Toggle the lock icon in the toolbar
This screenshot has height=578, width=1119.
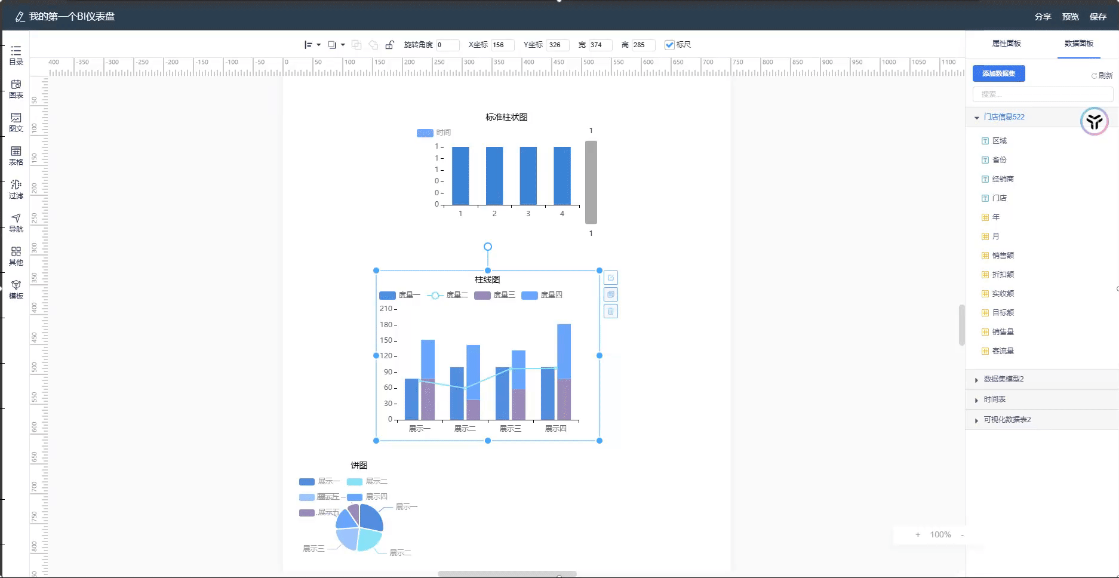click(389, 45)
